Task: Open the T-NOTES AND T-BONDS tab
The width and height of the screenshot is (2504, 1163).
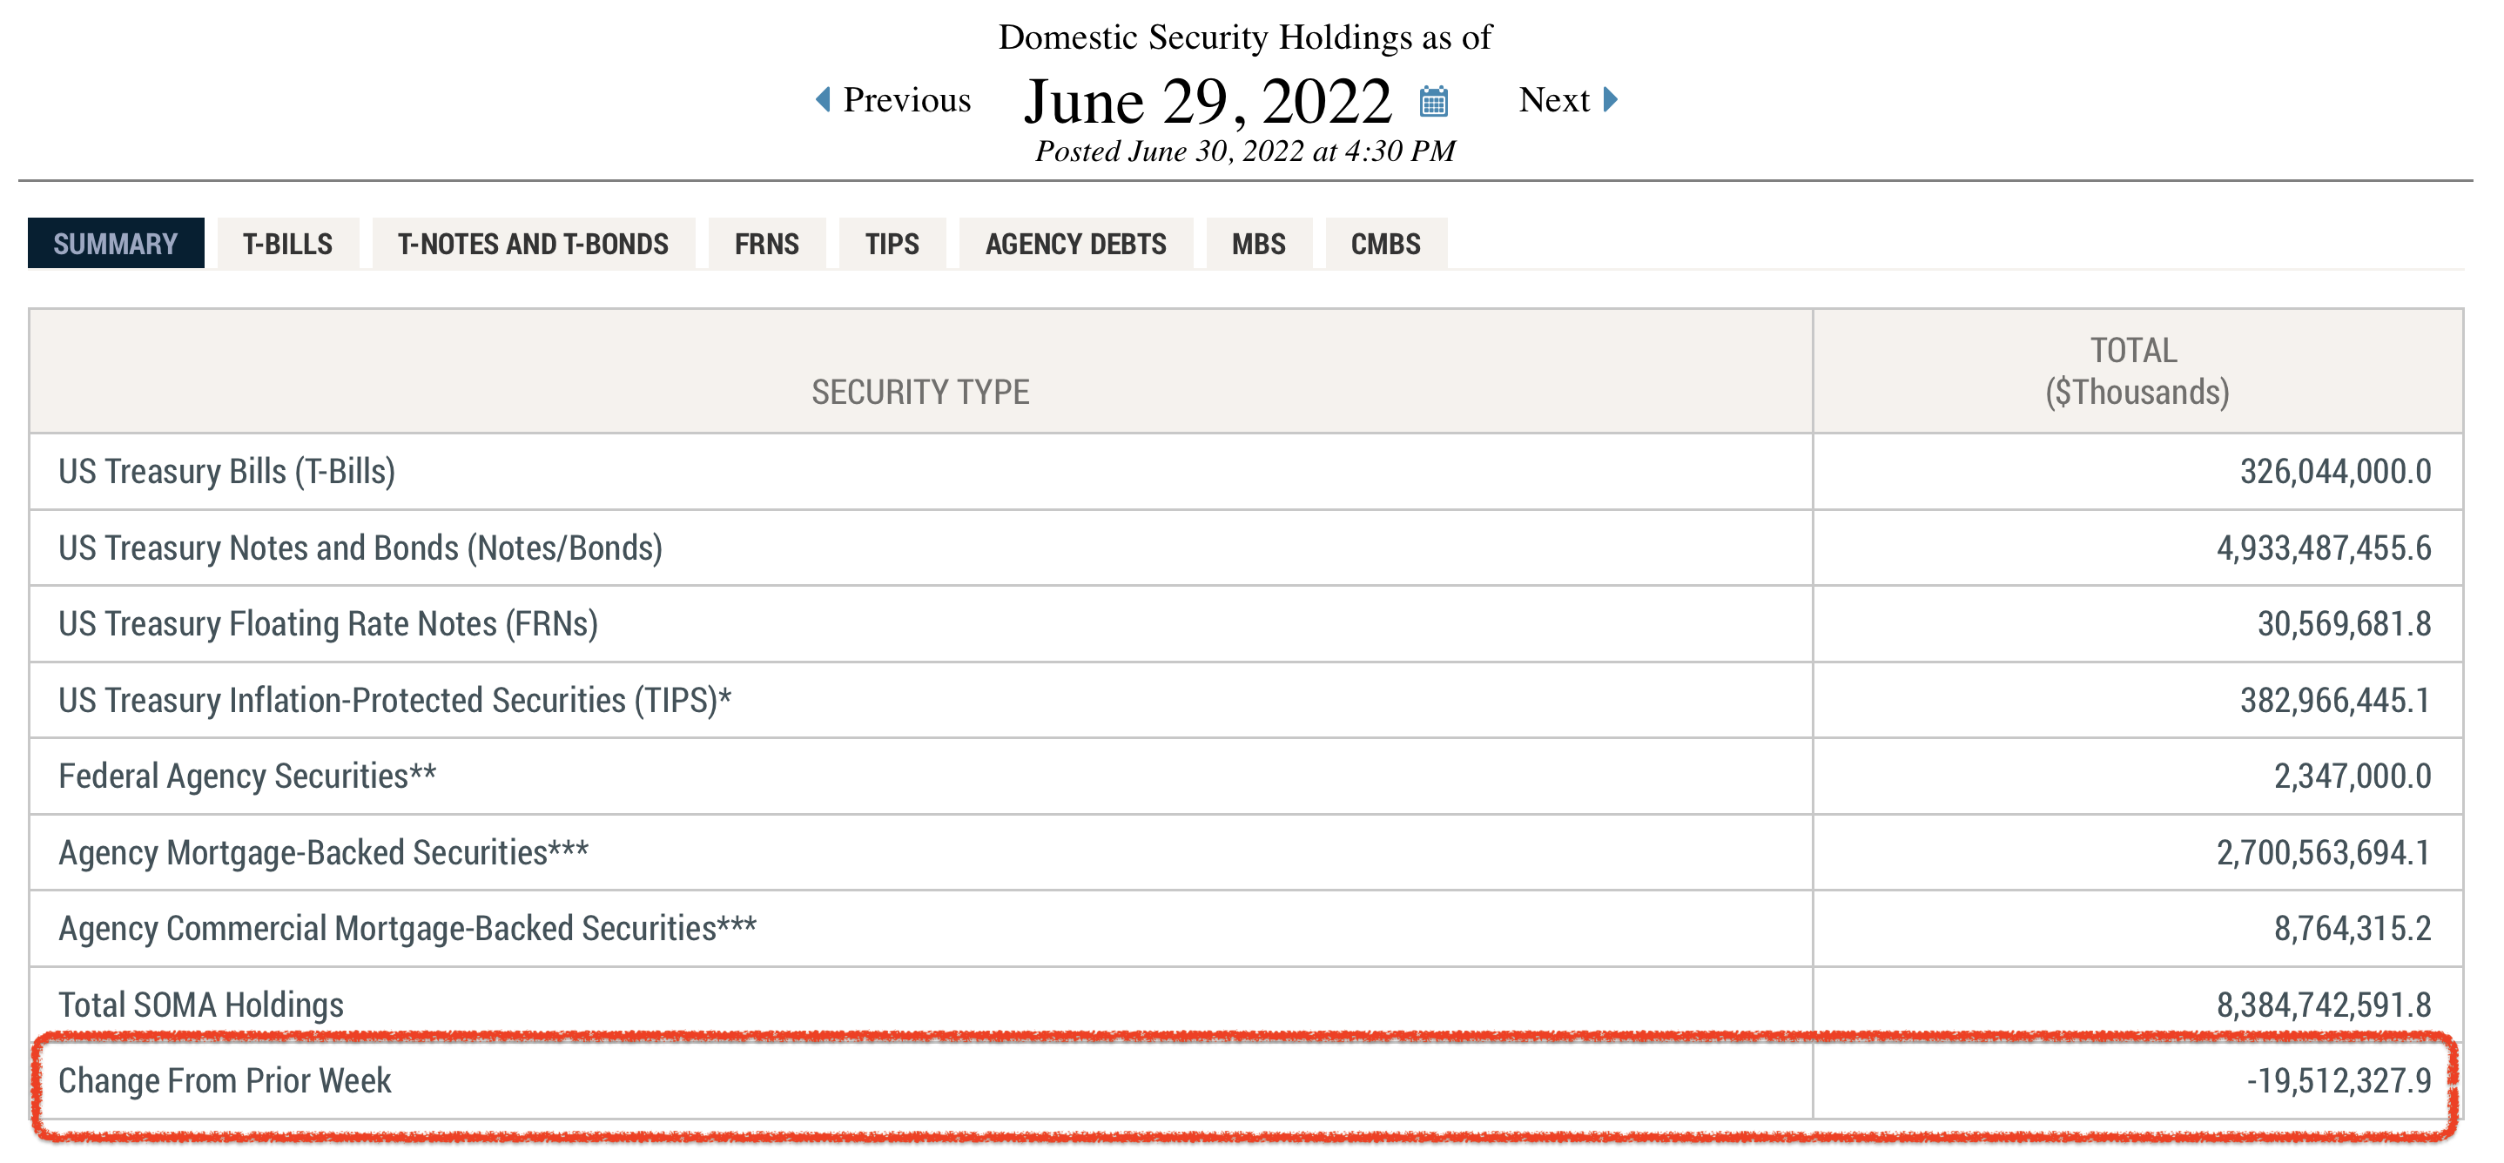Action: [533, 244]
